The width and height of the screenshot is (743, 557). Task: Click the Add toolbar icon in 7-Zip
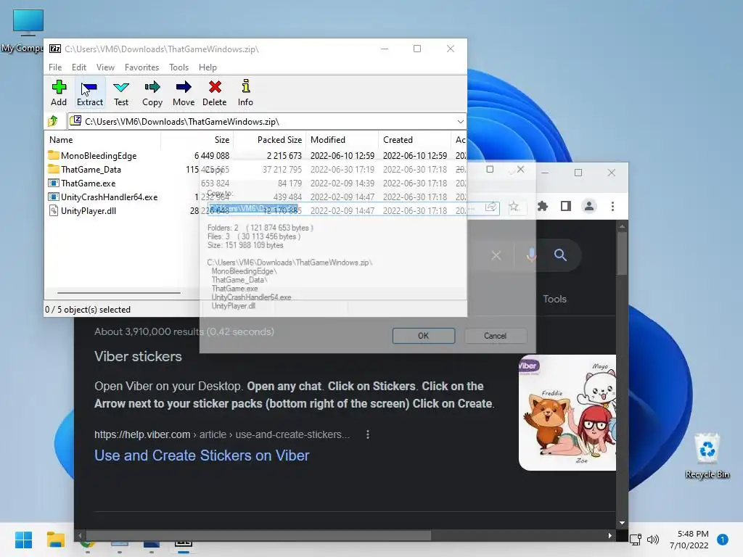(x=59, y=93)
